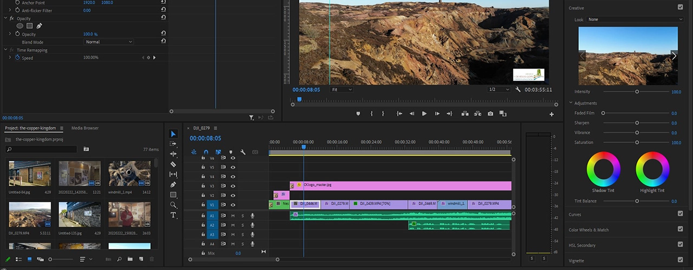693x270 pixels.
Task: Select the Pen tool in timeline toolbar
Action: 173,185
